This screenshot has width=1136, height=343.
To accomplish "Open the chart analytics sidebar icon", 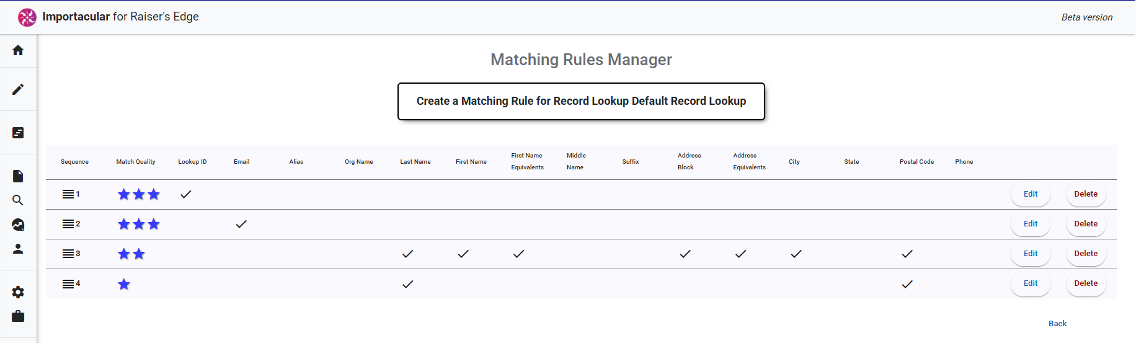I will pyautogui.click(x=18, y=225).
